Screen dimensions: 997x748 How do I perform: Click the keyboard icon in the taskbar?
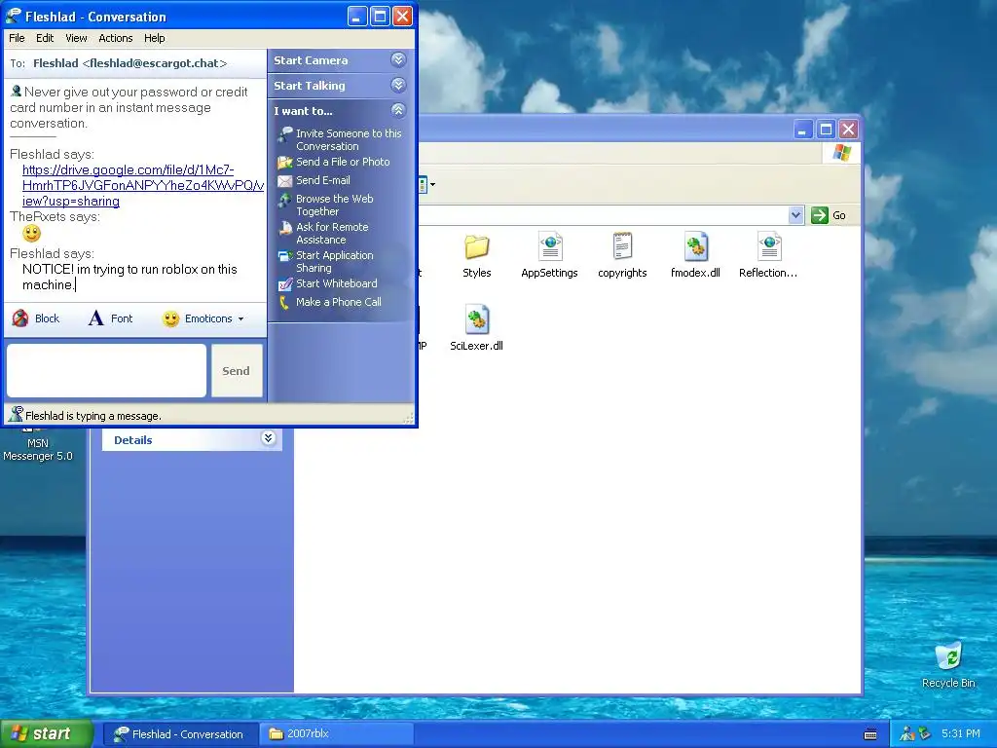(870, 734)
